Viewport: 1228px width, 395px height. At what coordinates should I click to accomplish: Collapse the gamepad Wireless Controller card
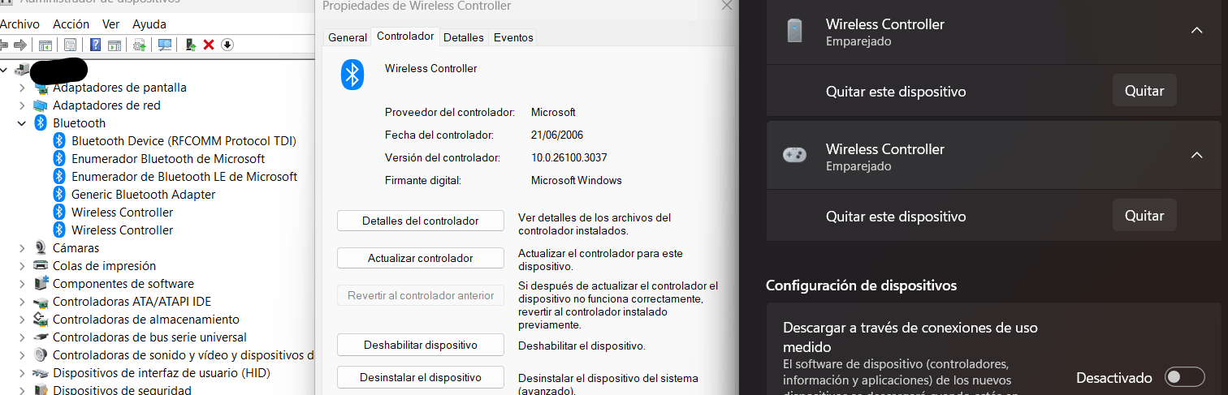[1196, 155]
